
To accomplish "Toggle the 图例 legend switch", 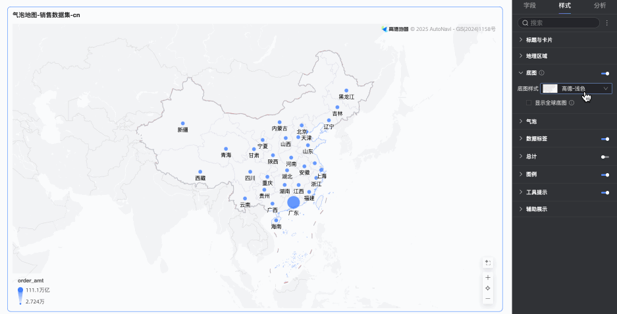I will pyautogui.click(x=605, y=174).
